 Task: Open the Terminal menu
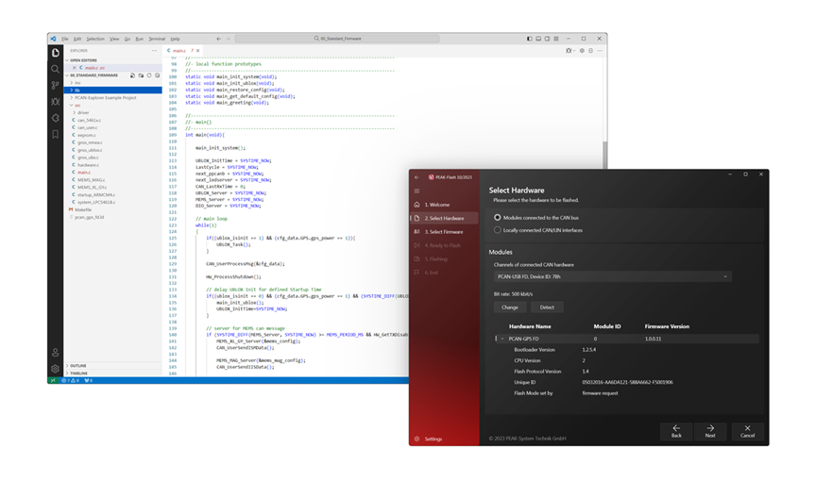click(x=156, y=39)
